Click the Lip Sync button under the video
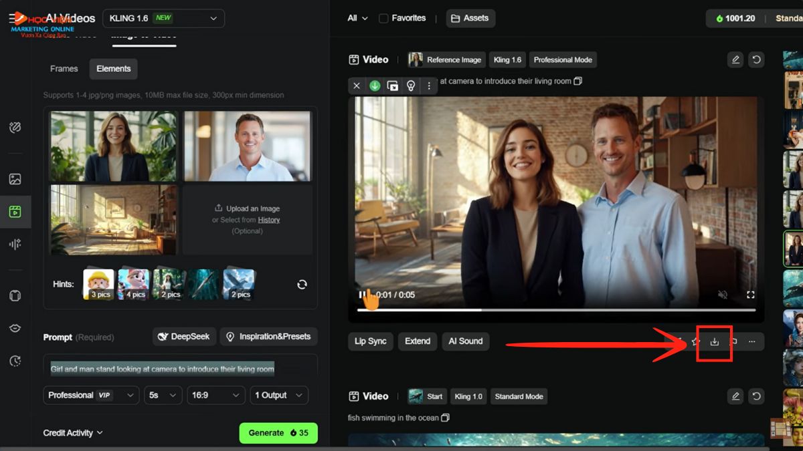Viewport: 803px width, 451px height. [x=371, y=341]
